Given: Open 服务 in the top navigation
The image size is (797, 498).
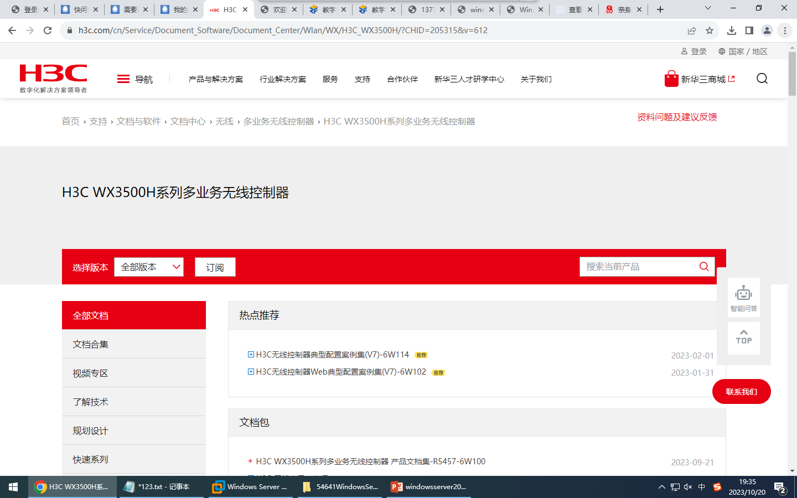Looking at the screenshot, I should (330, 79).
